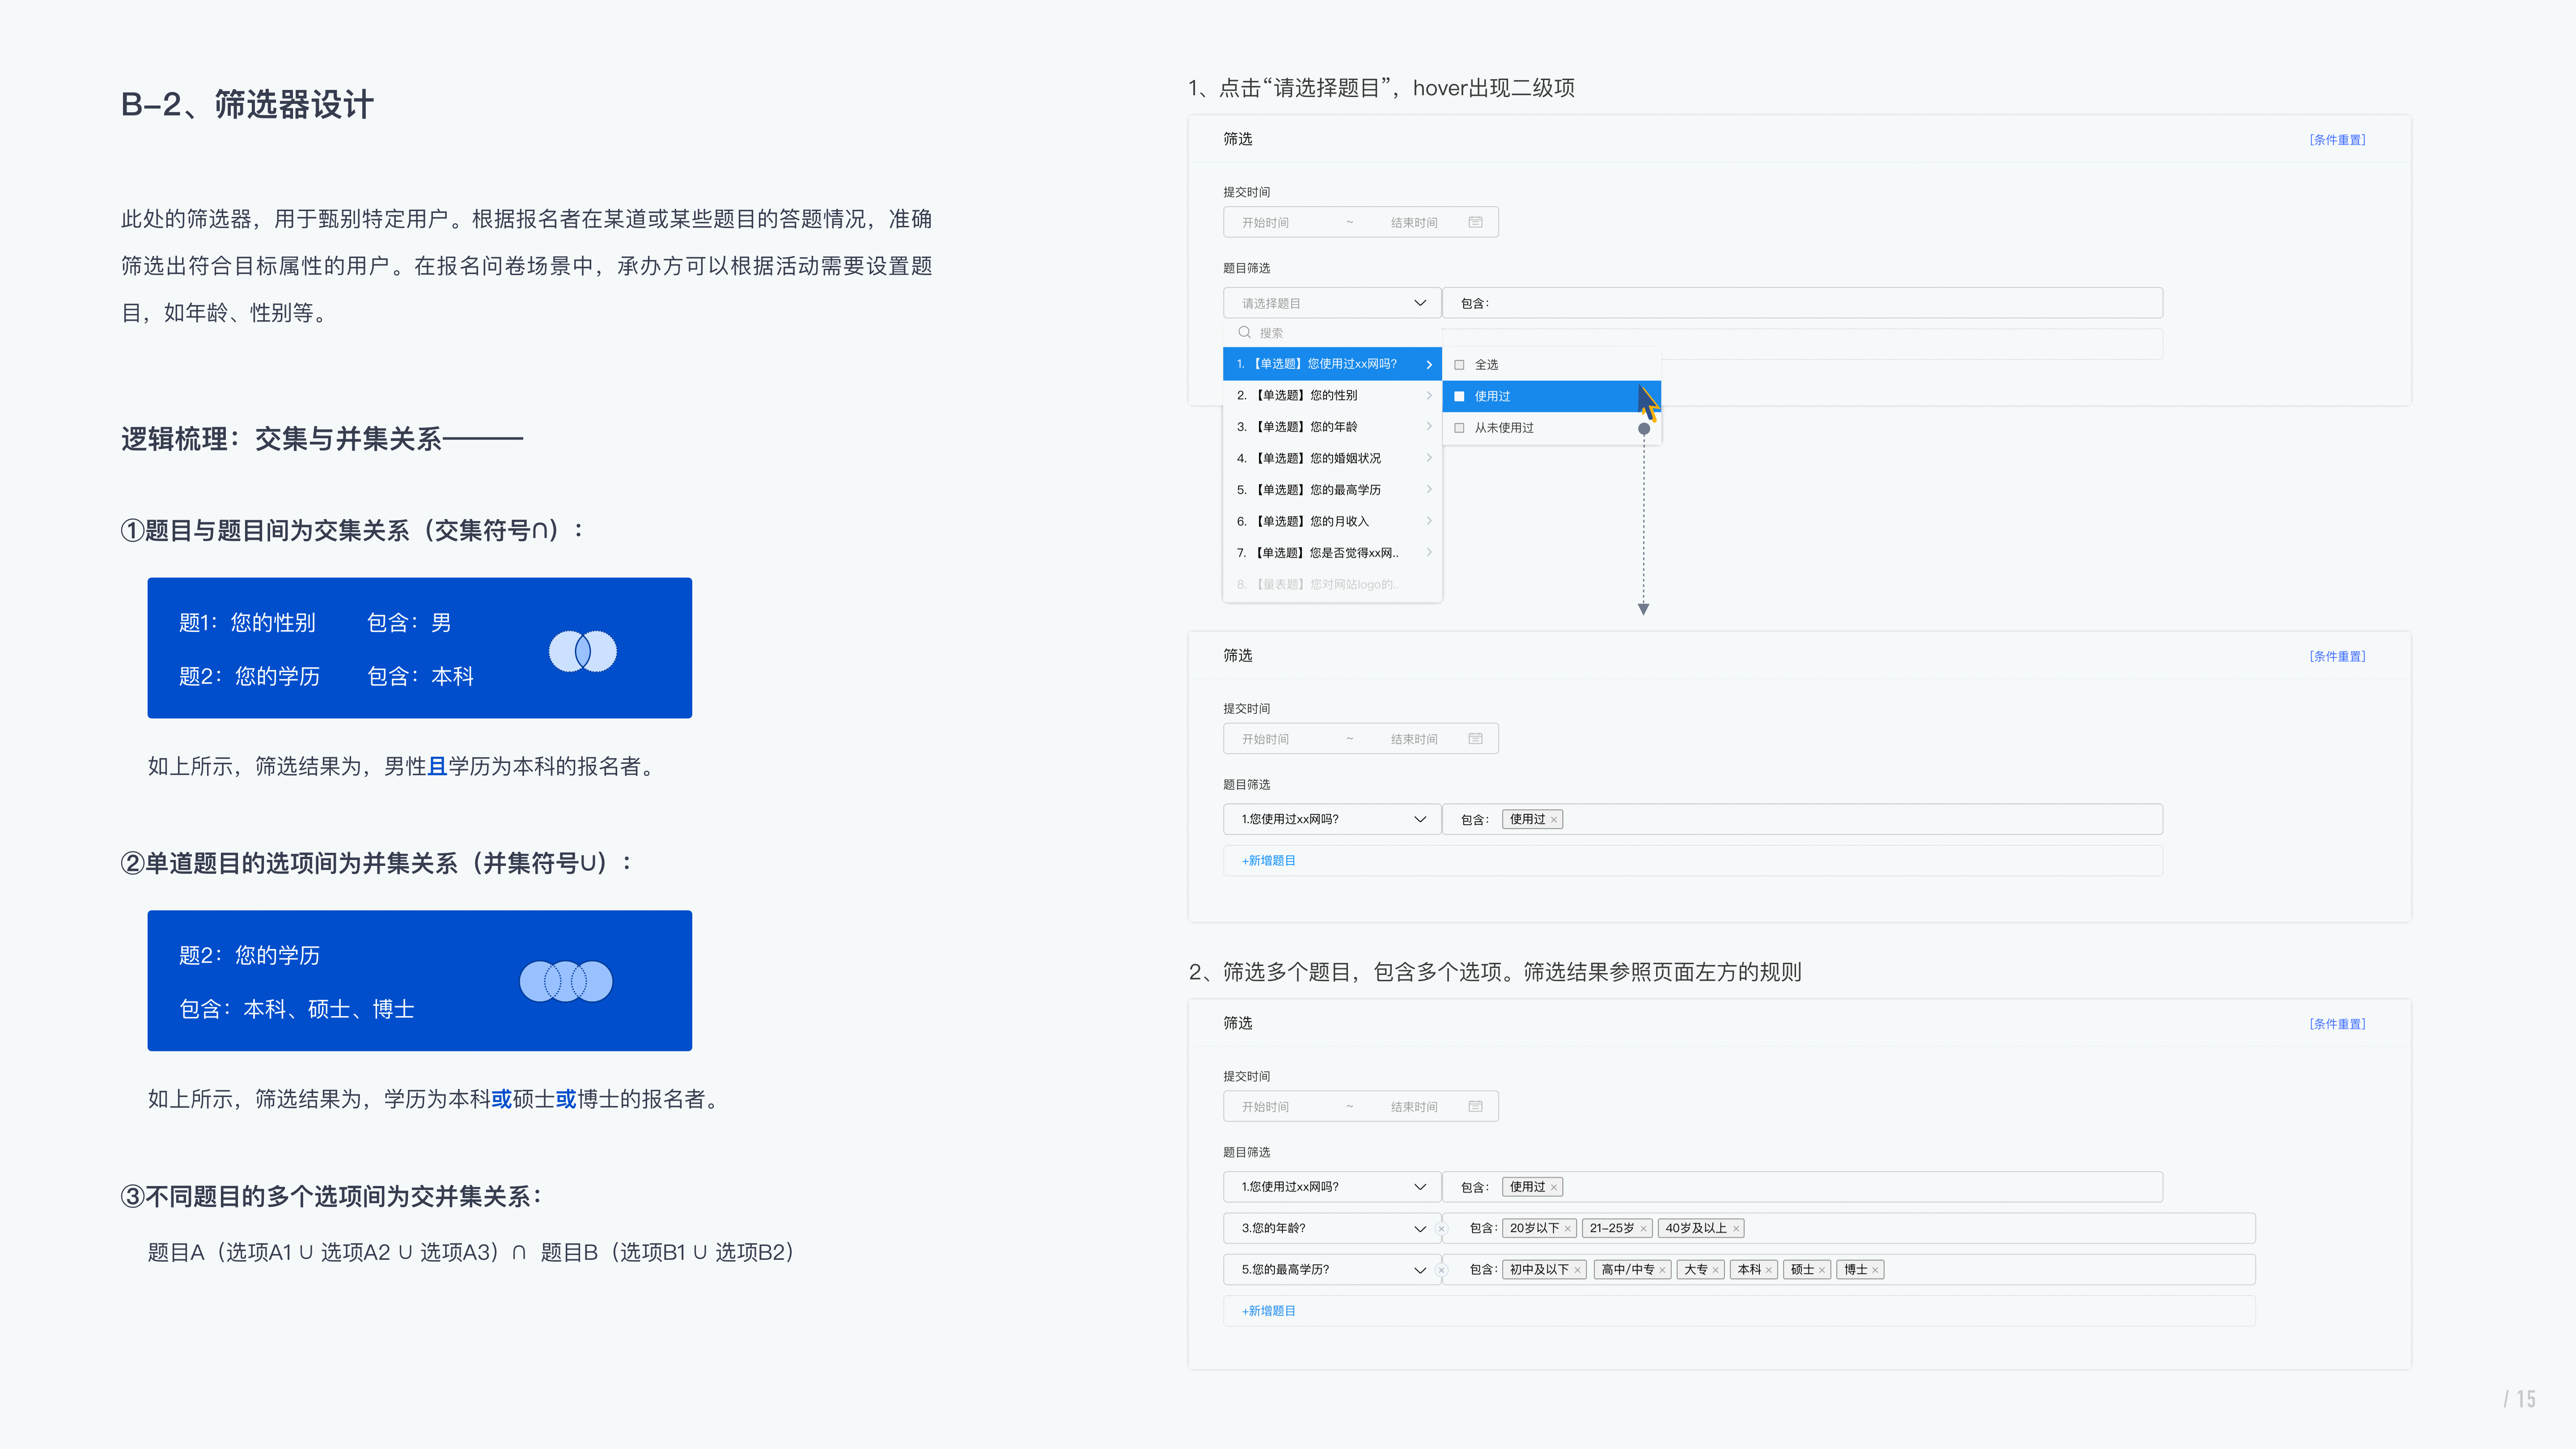Viewport: 2576px width, 1449px height.
Task: Expand the 5.您的最高学历? dropdown
Action: [x=1331, y=1270]
